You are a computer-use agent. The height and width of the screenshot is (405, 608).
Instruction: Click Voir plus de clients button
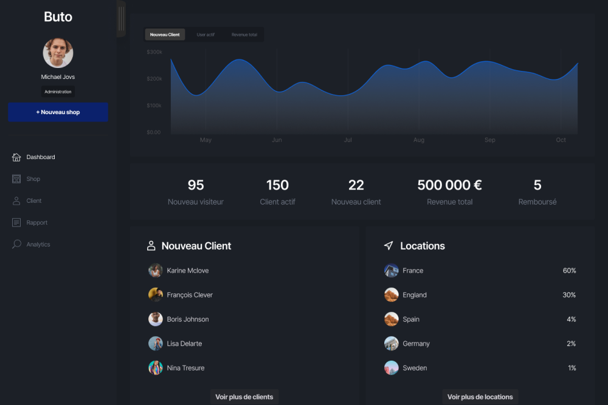244,396
